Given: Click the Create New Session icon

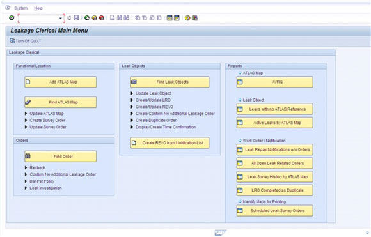Looking at the screenshot, I should [x=170, y=18].
